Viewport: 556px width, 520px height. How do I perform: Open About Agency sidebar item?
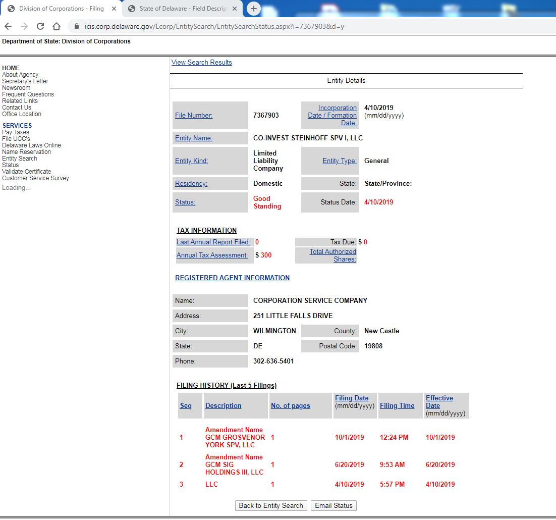[20, 75]
